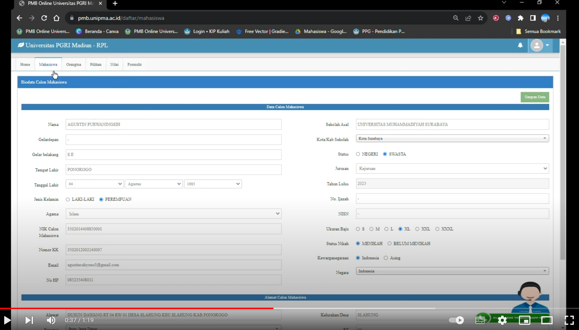Open a new browser tab with plus icon
The width and height of the screenshot is (579, 330).
(x=115, y=3)
